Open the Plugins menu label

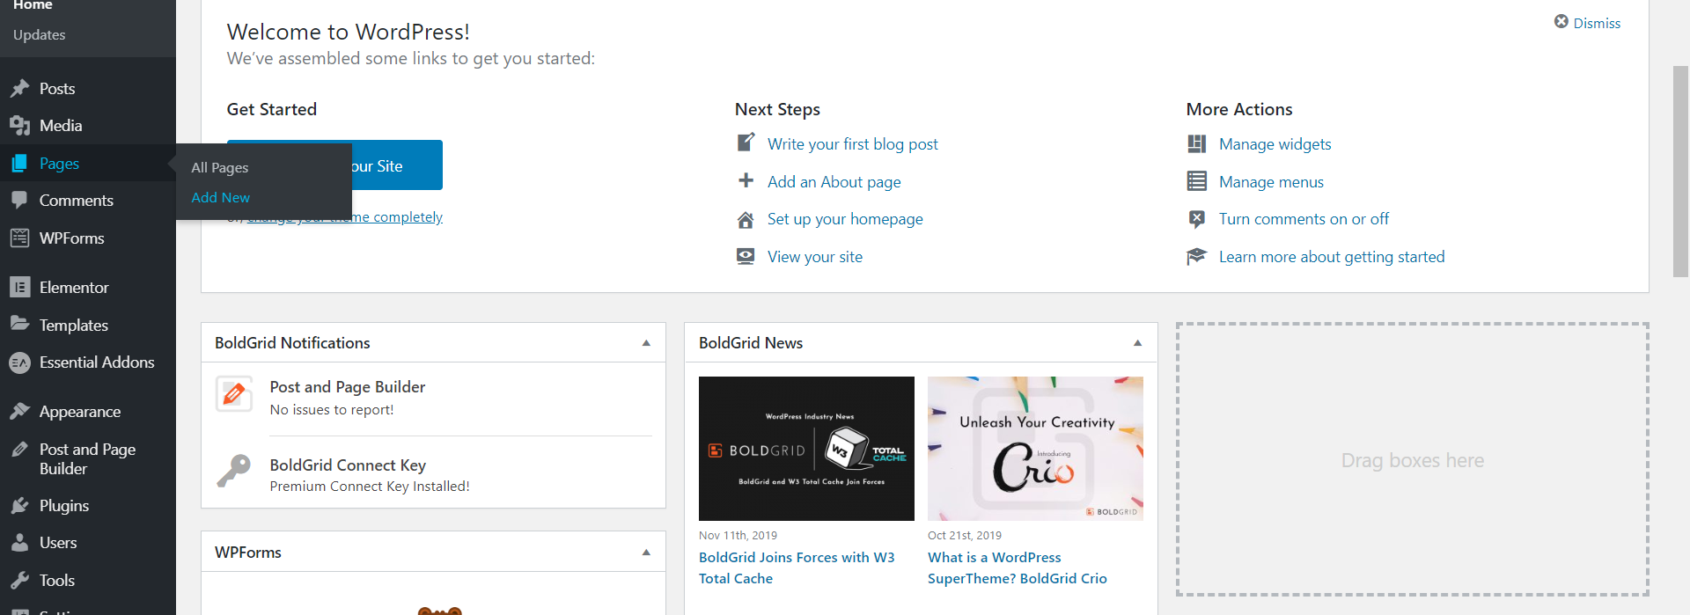(x=64, y=506)
